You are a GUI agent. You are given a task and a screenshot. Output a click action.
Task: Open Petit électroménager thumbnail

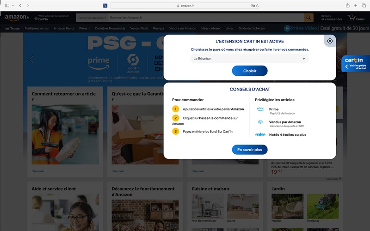207,206
